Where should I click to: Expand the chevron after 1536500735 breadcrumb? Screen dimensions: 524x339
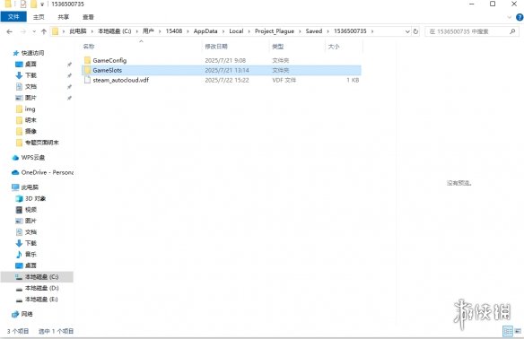point(372,31)
